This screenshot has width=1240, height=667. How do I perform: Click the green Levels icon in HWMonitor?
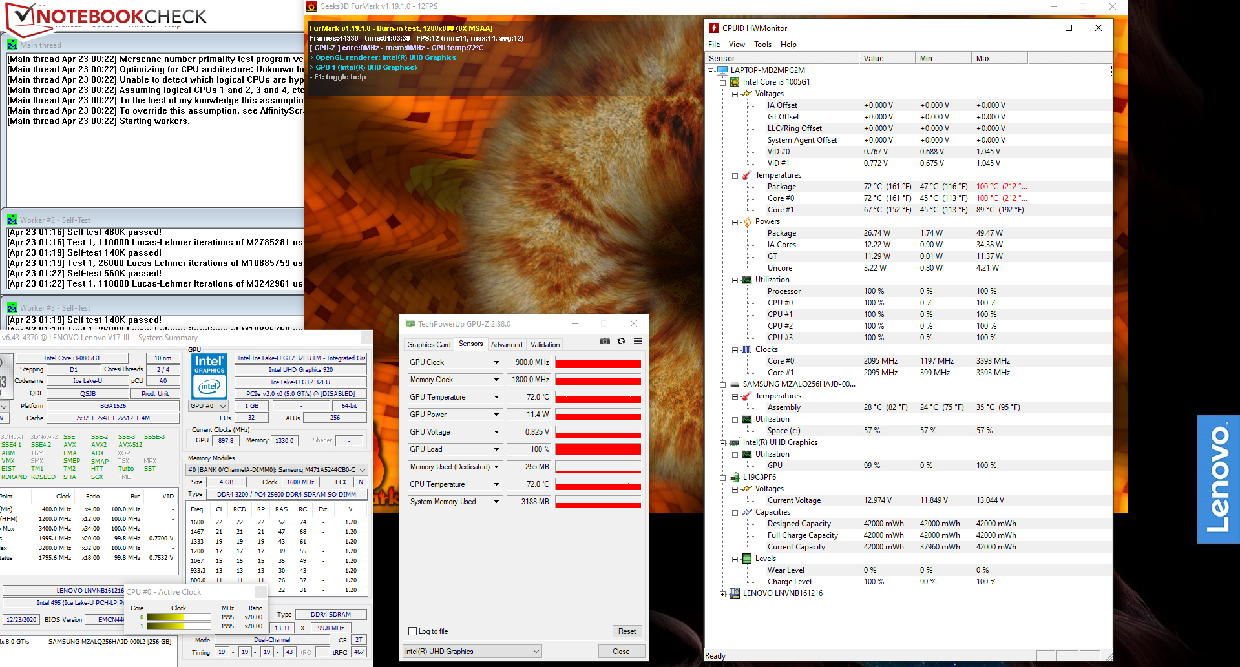click(747, 559)
